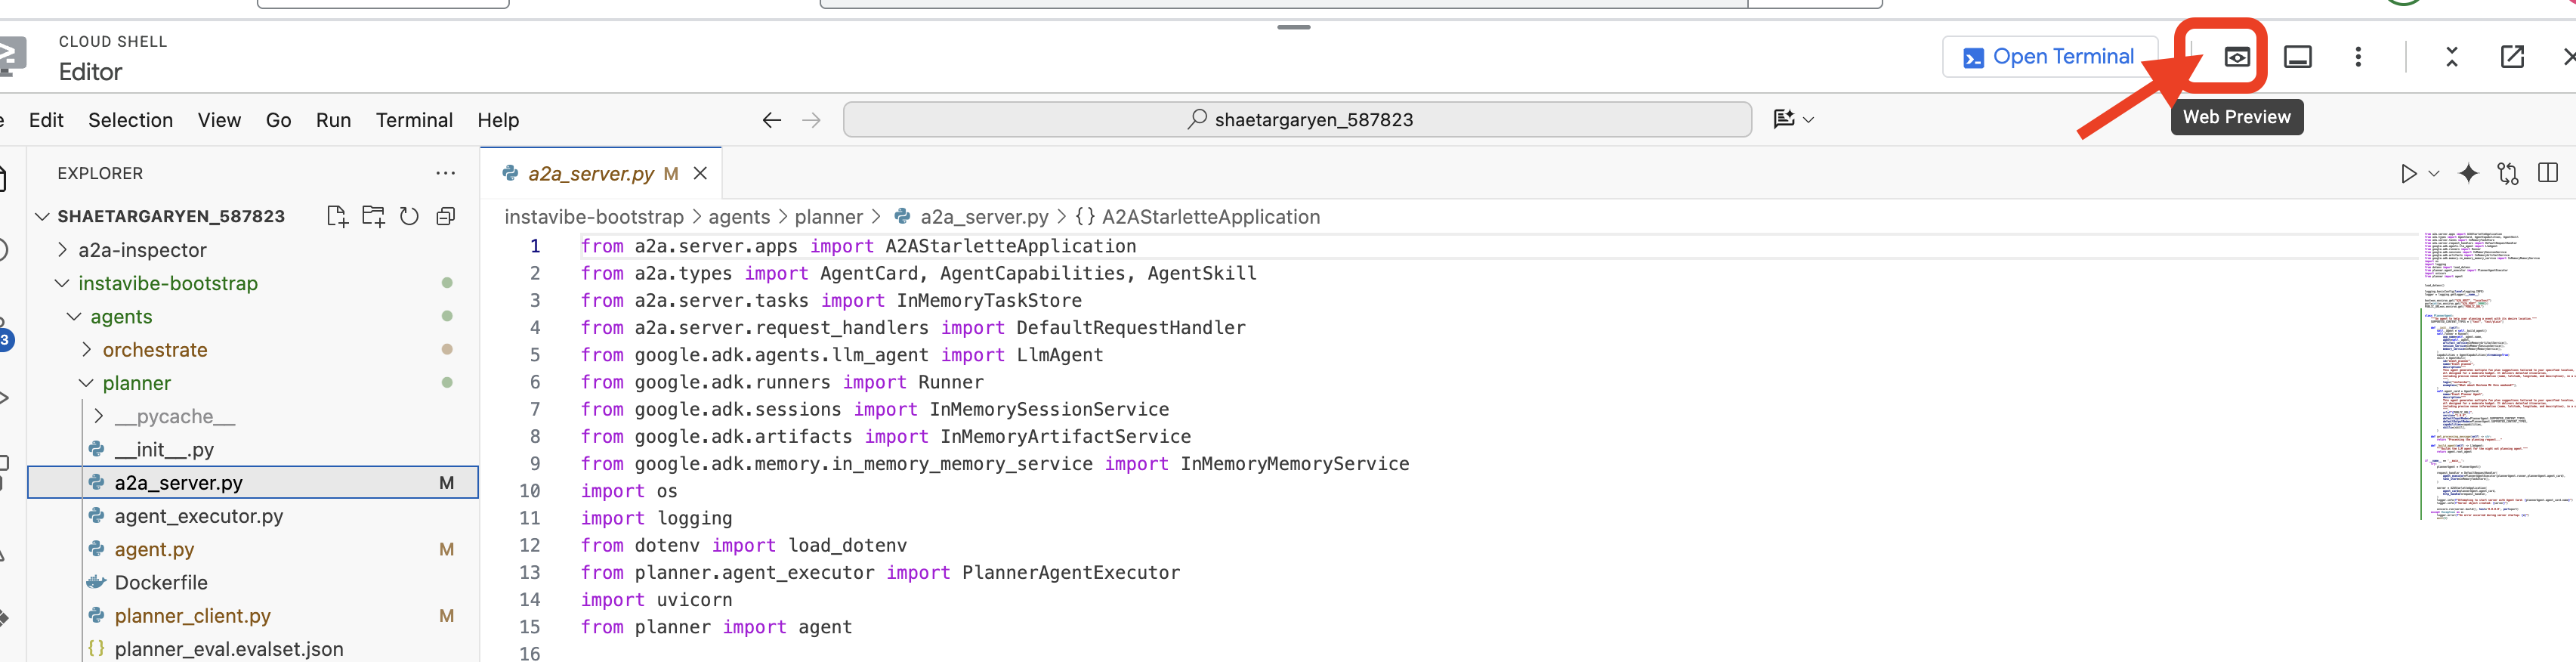Click the shaetargaryen_587823 search box
This screenshot has height=662, width=2576.
[1296, 120]
